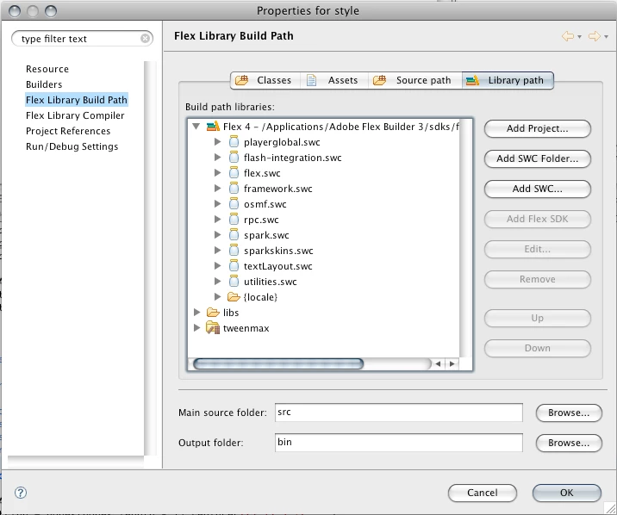The width and height of the screenshot is (617, 515).
Task: Open the Run/Debug Settings page
Action: pos(72,146)
